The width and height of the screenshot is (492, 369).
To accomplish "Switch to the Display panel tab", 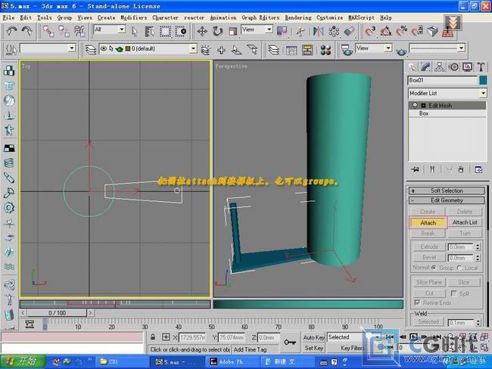I will (468, 67).
